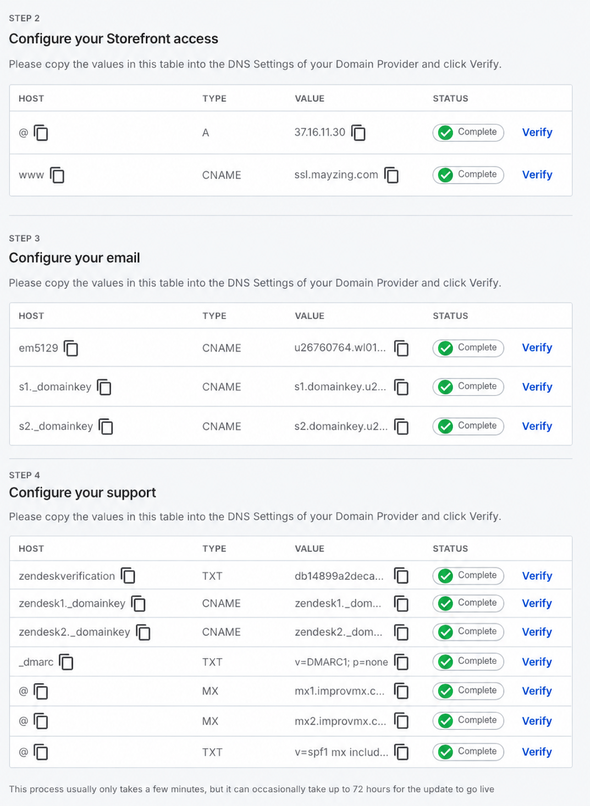Verify the zendeskverification TXT record
Viewport: 590px width, 806px height.
[537, 576]
